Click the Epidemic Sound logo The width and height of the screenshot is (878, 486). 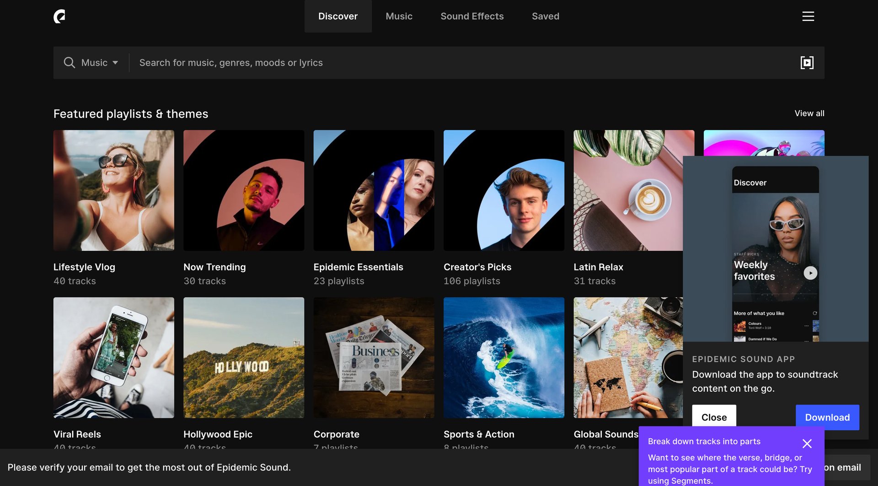[x=60, y=16]
